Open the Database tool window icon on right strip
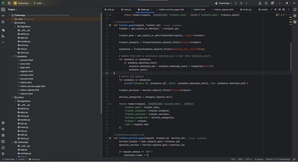The image size is (298, 162). click(295, 22)
